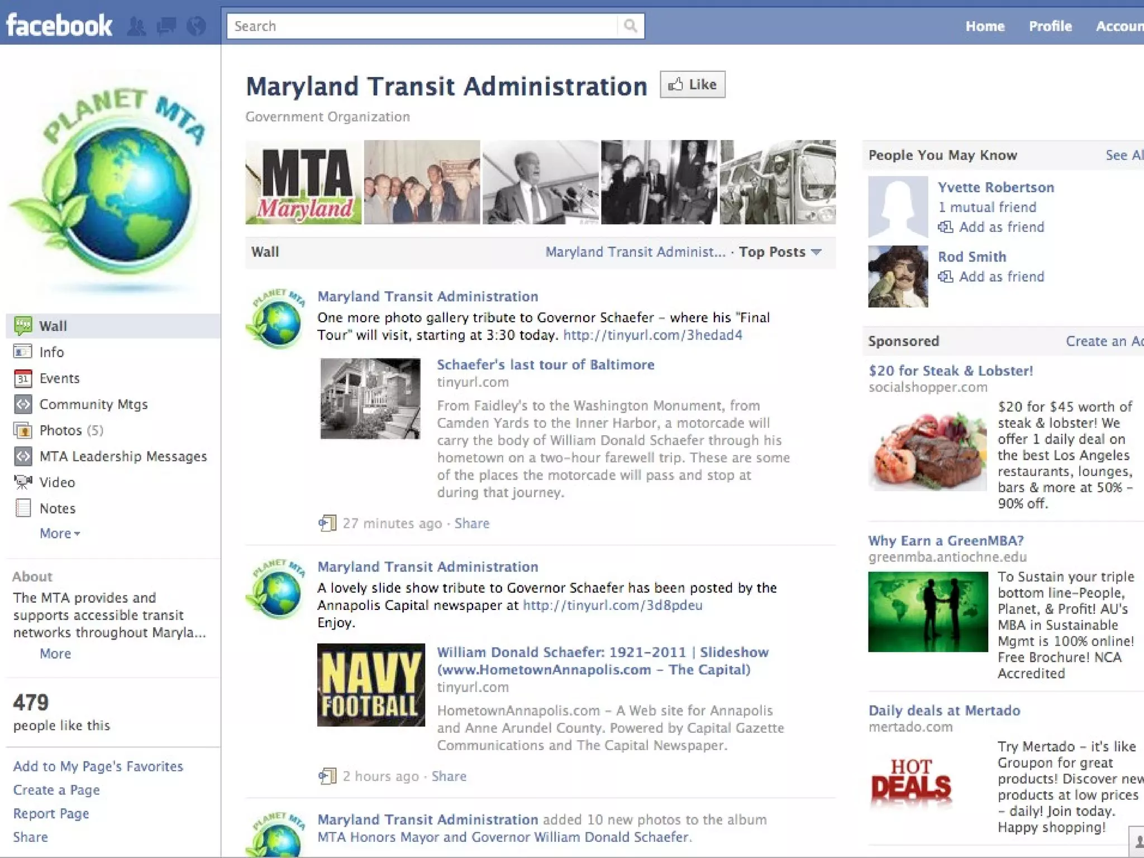
Task: Expand the More menu under Notes
Action: click(59, 533)
